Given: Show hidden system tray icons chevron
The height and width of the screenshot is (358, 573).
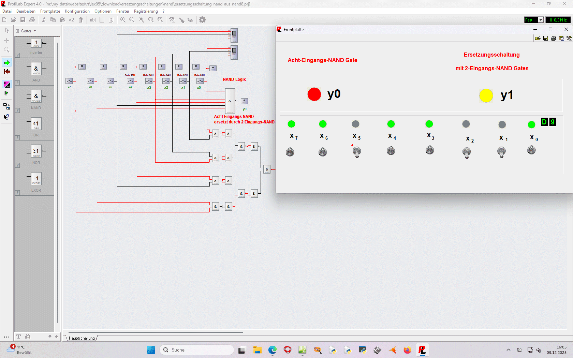Looking at the screenshot, I should click(x=509, y=350).
